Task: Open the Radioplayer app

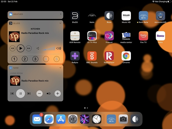Action: click(109, 56)
